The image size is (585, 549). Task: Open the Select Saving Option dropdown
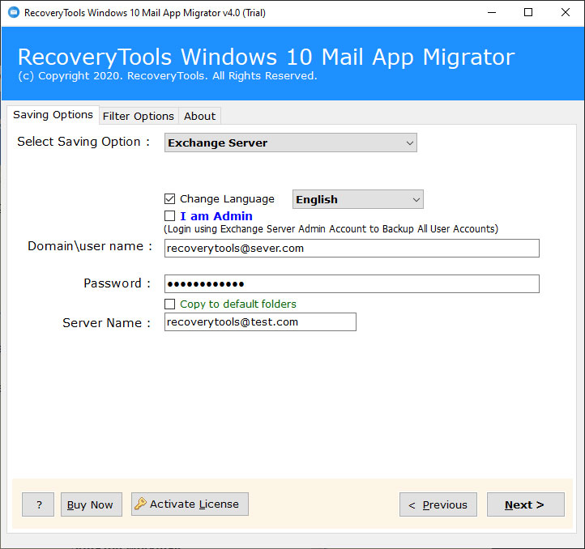point(291,143)
